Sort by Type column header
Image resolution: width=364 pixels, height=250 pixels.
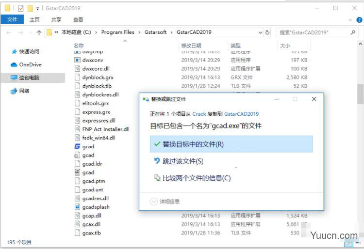coord(235,46)
